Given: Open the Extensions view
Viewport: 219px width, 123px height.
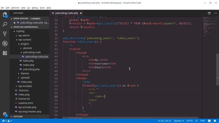Looking at the screenshot, I should point(5,53).
